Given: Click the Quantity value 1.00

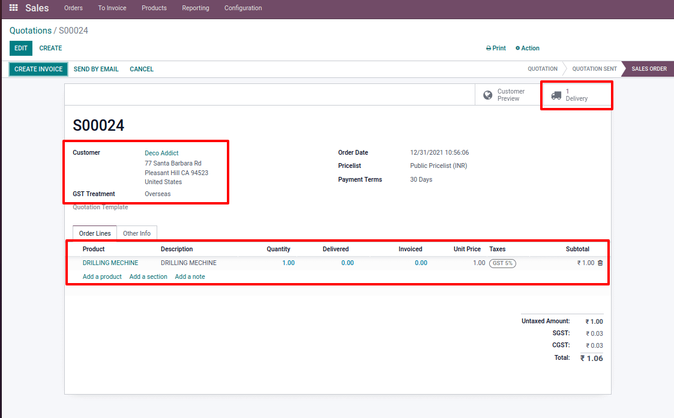Looking at the screenshot, I should (289, 263).
